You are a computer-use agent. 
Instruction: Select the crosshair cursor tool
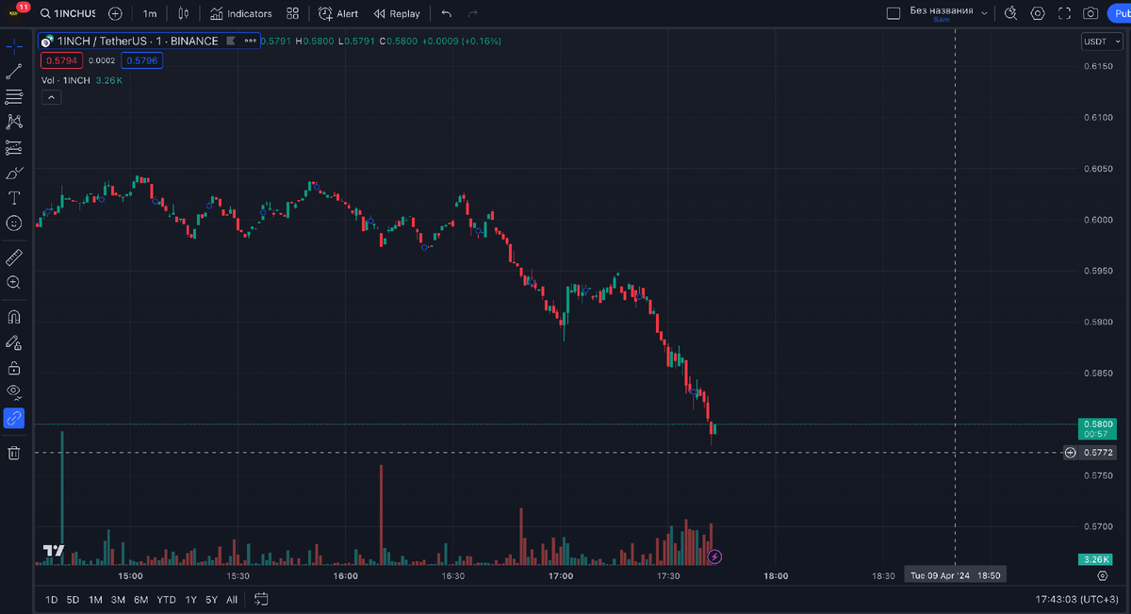coord(14,46)
